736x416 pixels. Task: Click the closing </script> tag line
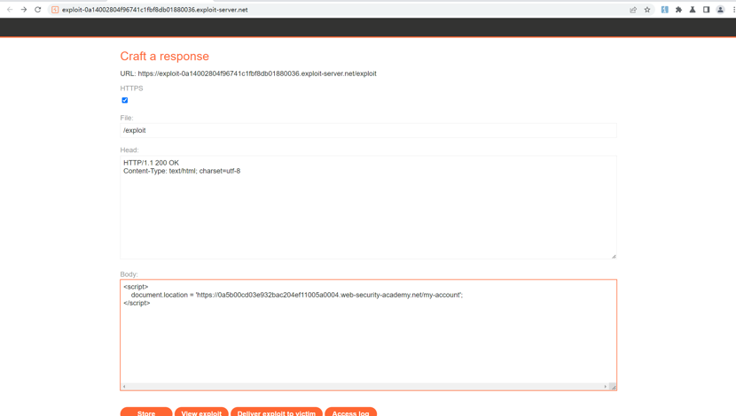click(137, 303)
